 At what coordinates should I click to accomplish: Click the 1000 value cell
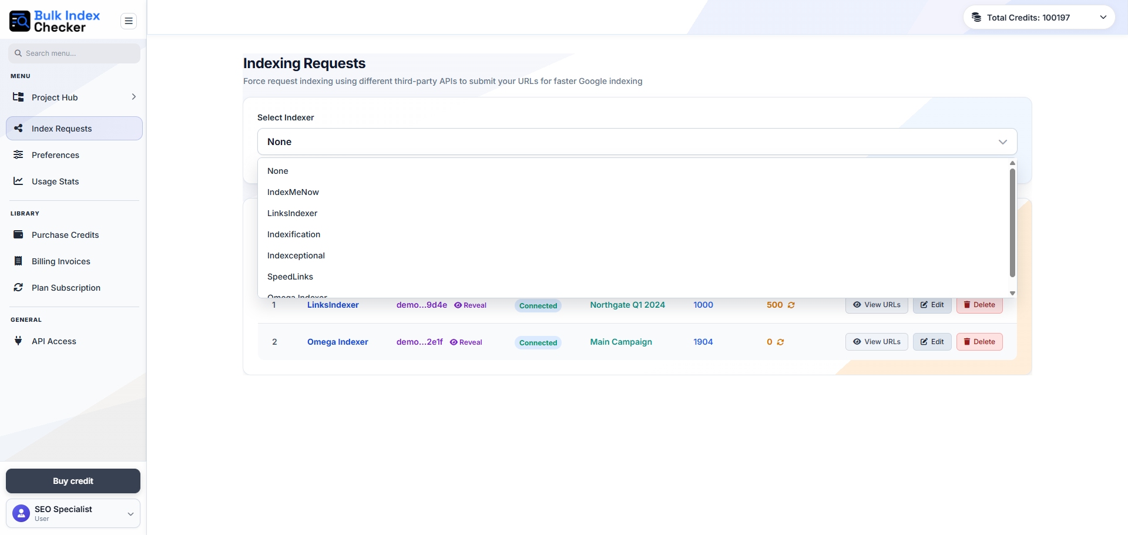click(x=703, y=305)
